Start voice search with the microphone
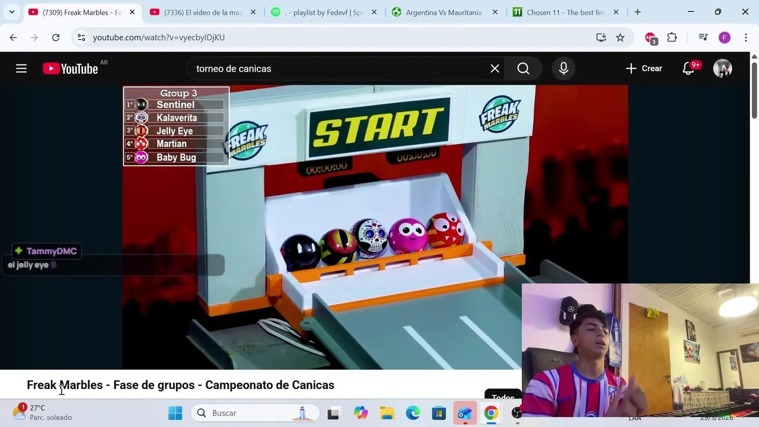Image resolution: width=759 pixels, height=427 pixels. point(563,69)
